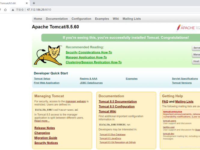Open Tomcat 8.5 Bug Database link
The image size is (200, 150).
point(112,134)
